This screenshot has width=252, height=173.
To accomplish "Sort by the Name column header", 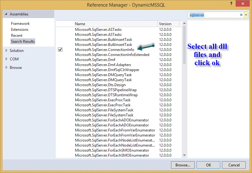I will tap(116, 24).
